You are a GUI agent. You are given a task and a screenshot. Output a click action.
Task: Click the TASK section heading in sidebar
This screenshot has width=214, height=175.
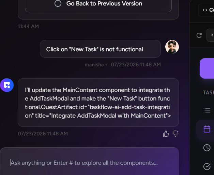[x=209, y=93]
